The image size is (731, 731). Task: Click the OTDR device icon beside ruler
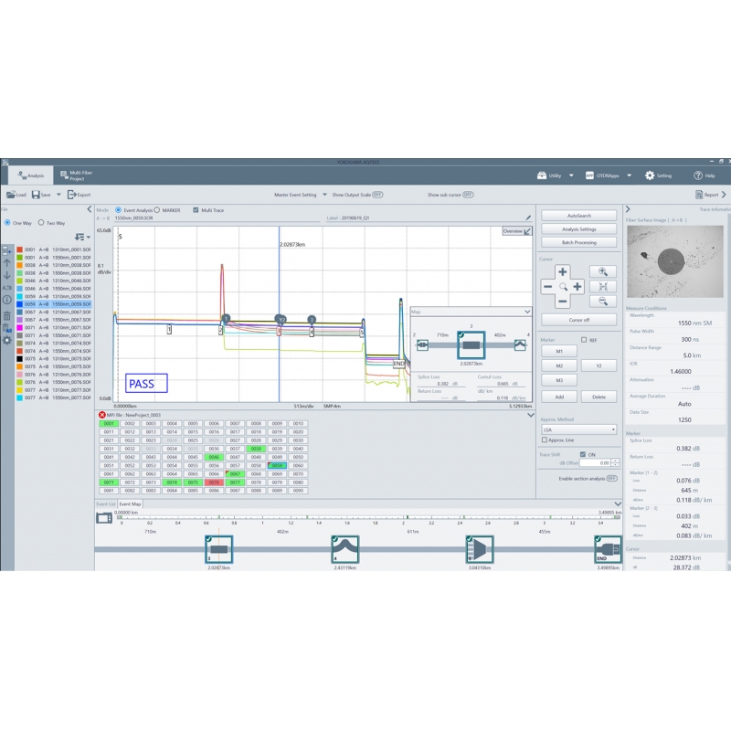pyautogui.click(x=104, y=517)
